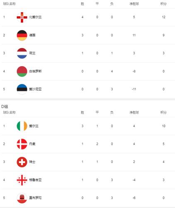Screen dimensions: 175x208
Task: Open the 北爱尔兰 team name link
Action: [35, 17]
